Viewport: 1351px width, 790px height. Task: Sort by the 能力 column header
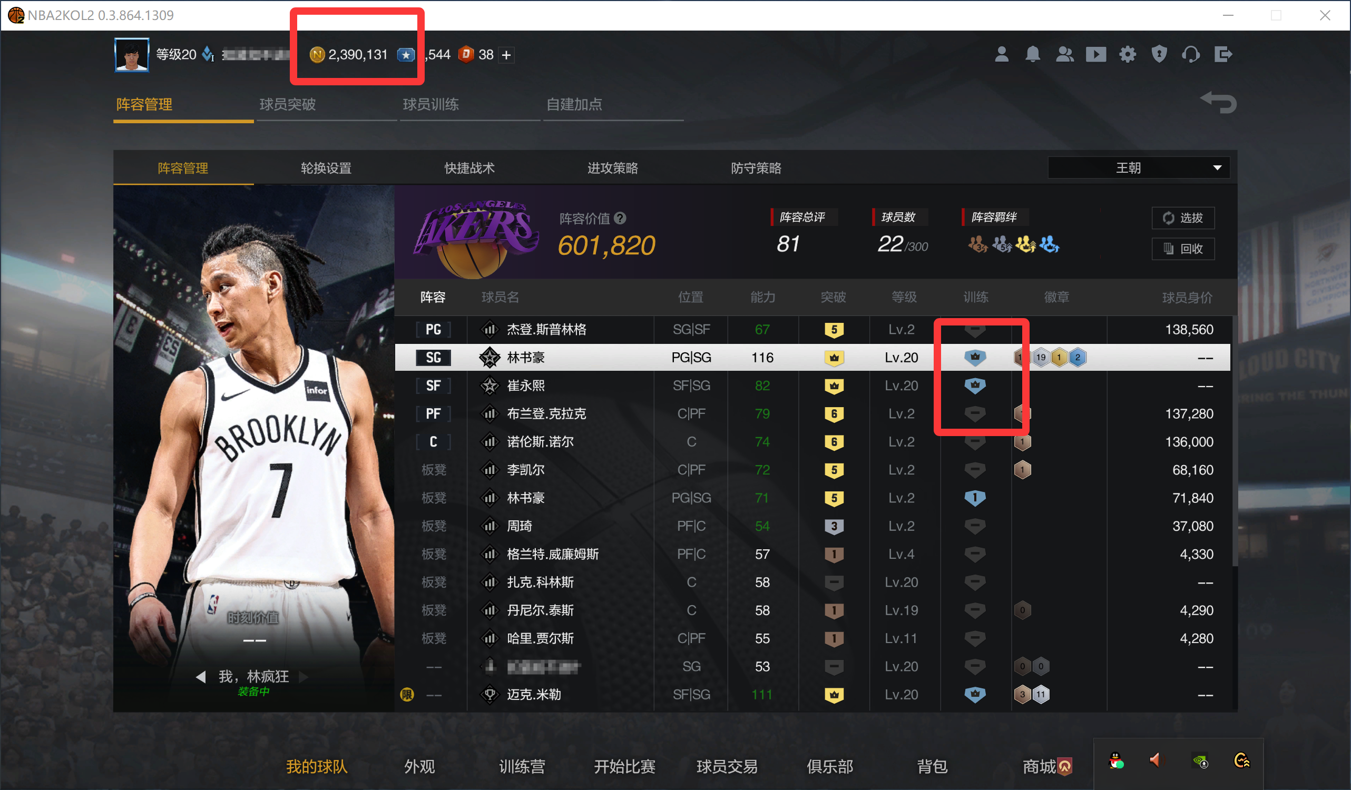762,297
